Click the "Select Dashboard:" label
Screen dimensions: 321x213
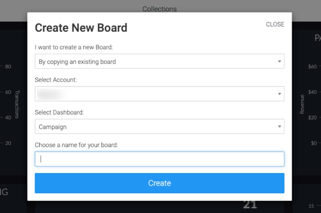pyautogui.click(x=59, y=112)
